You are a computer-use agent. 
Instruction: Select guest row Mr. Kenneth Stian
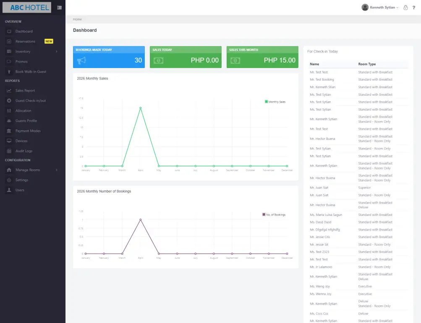(359, 87)
